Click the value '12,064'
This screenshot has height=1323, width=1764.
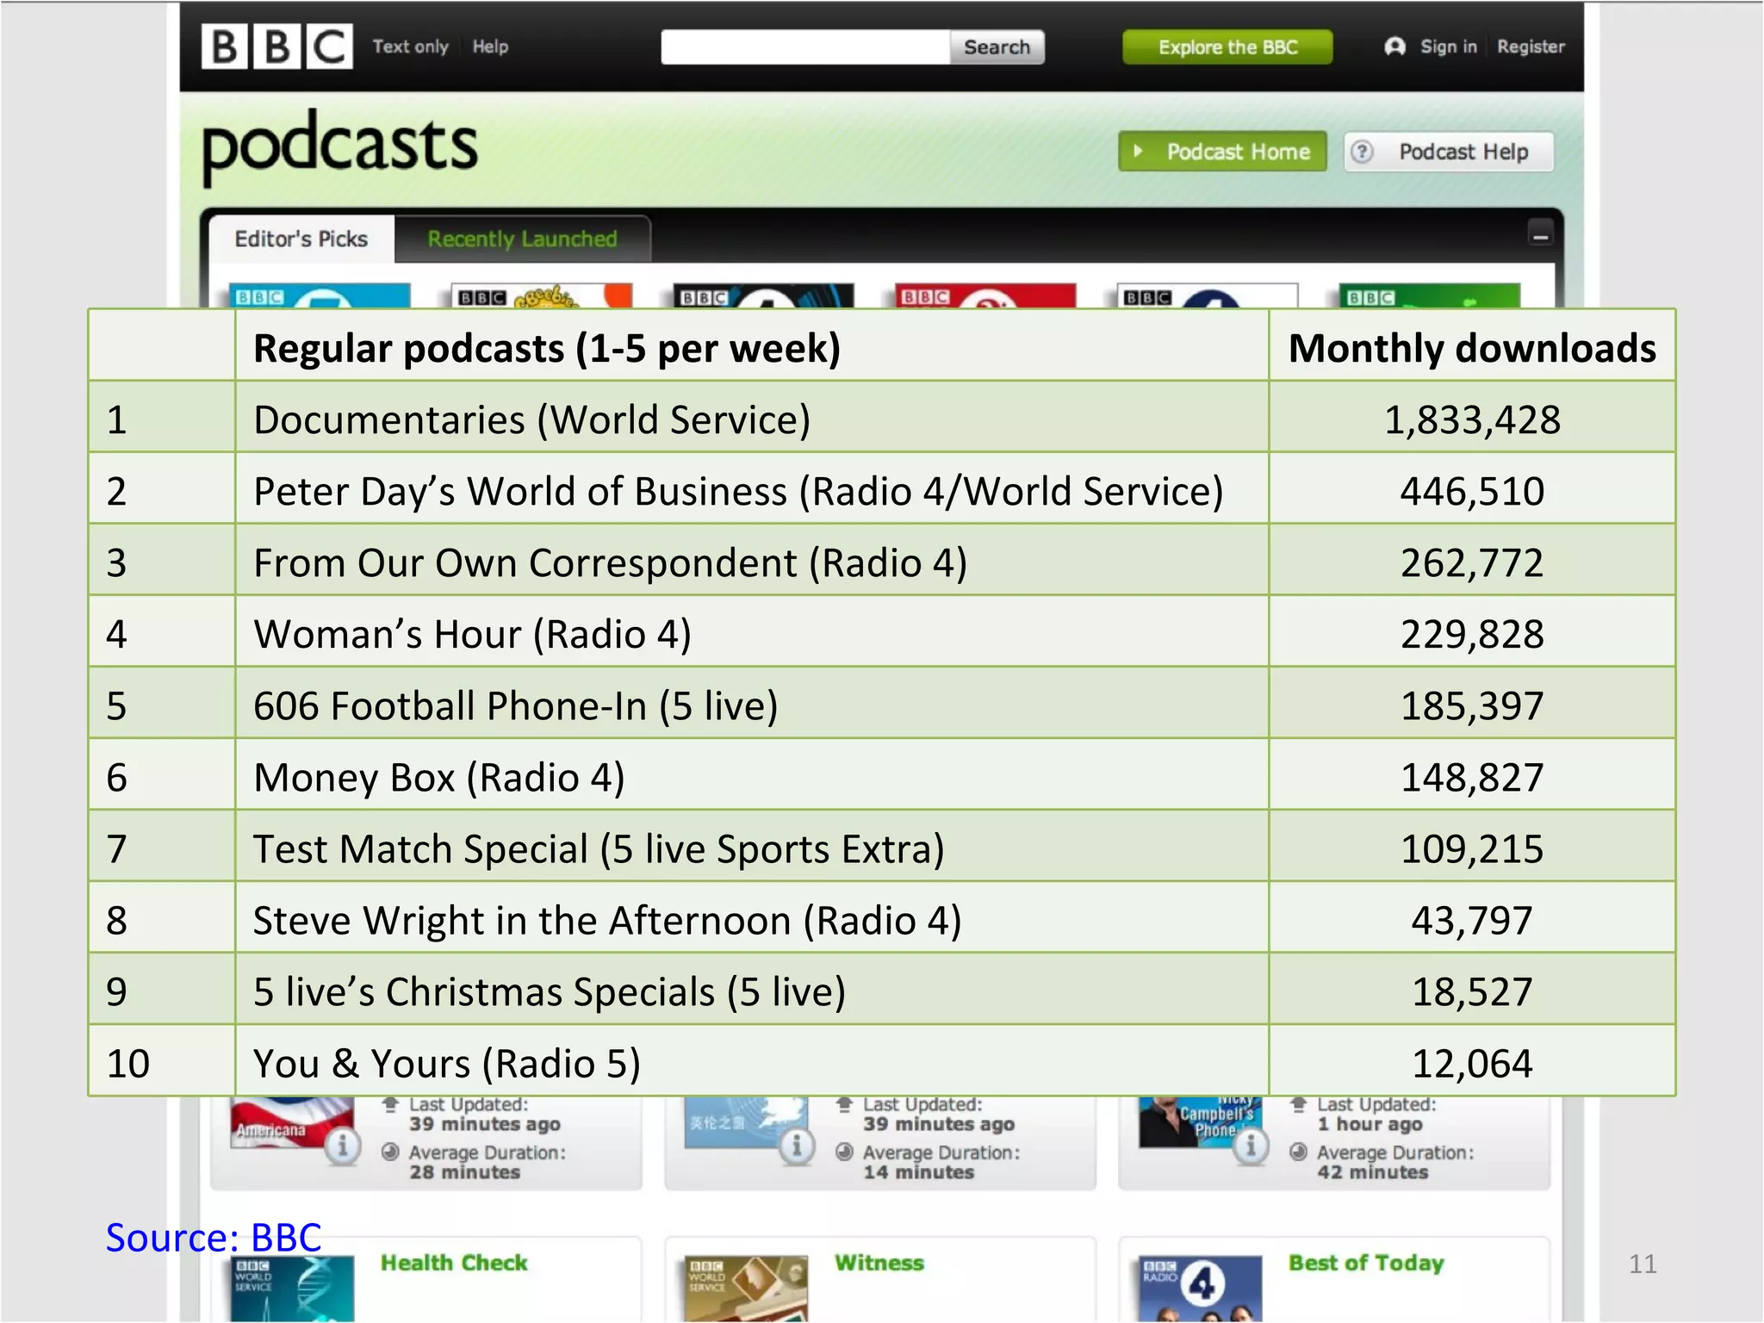pos(1472,1063)
